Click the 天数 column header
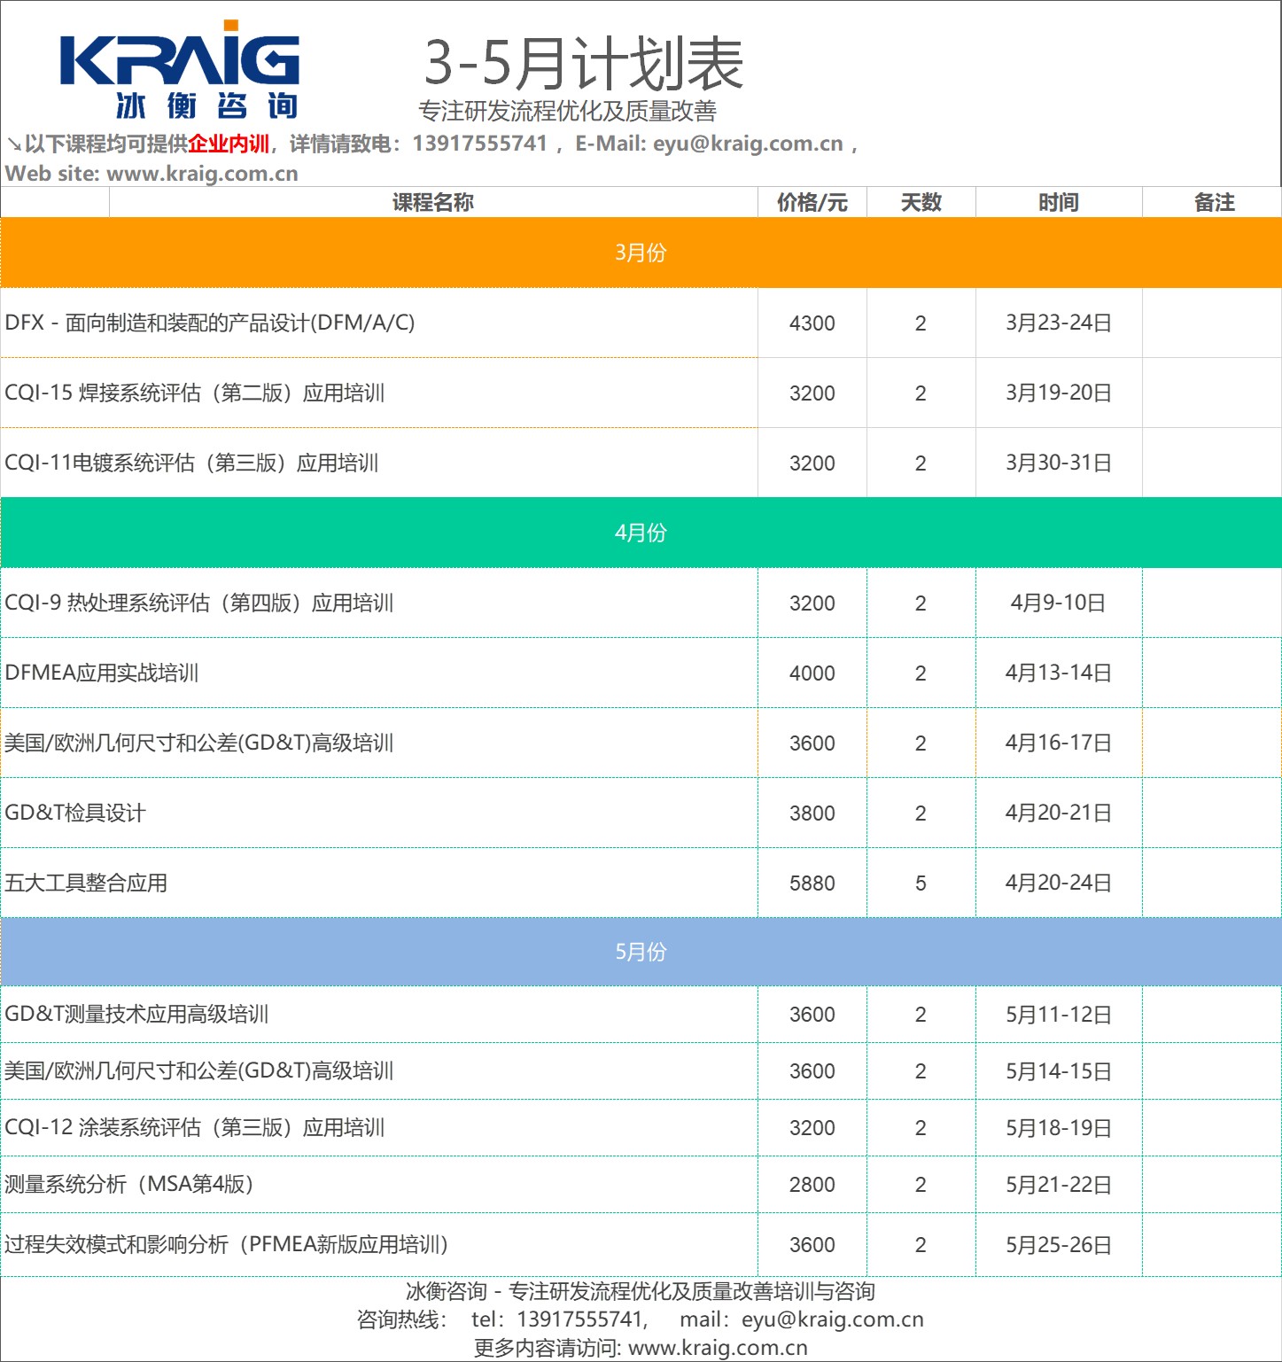Viewport: 1282px width, 1362px height. 921,203
